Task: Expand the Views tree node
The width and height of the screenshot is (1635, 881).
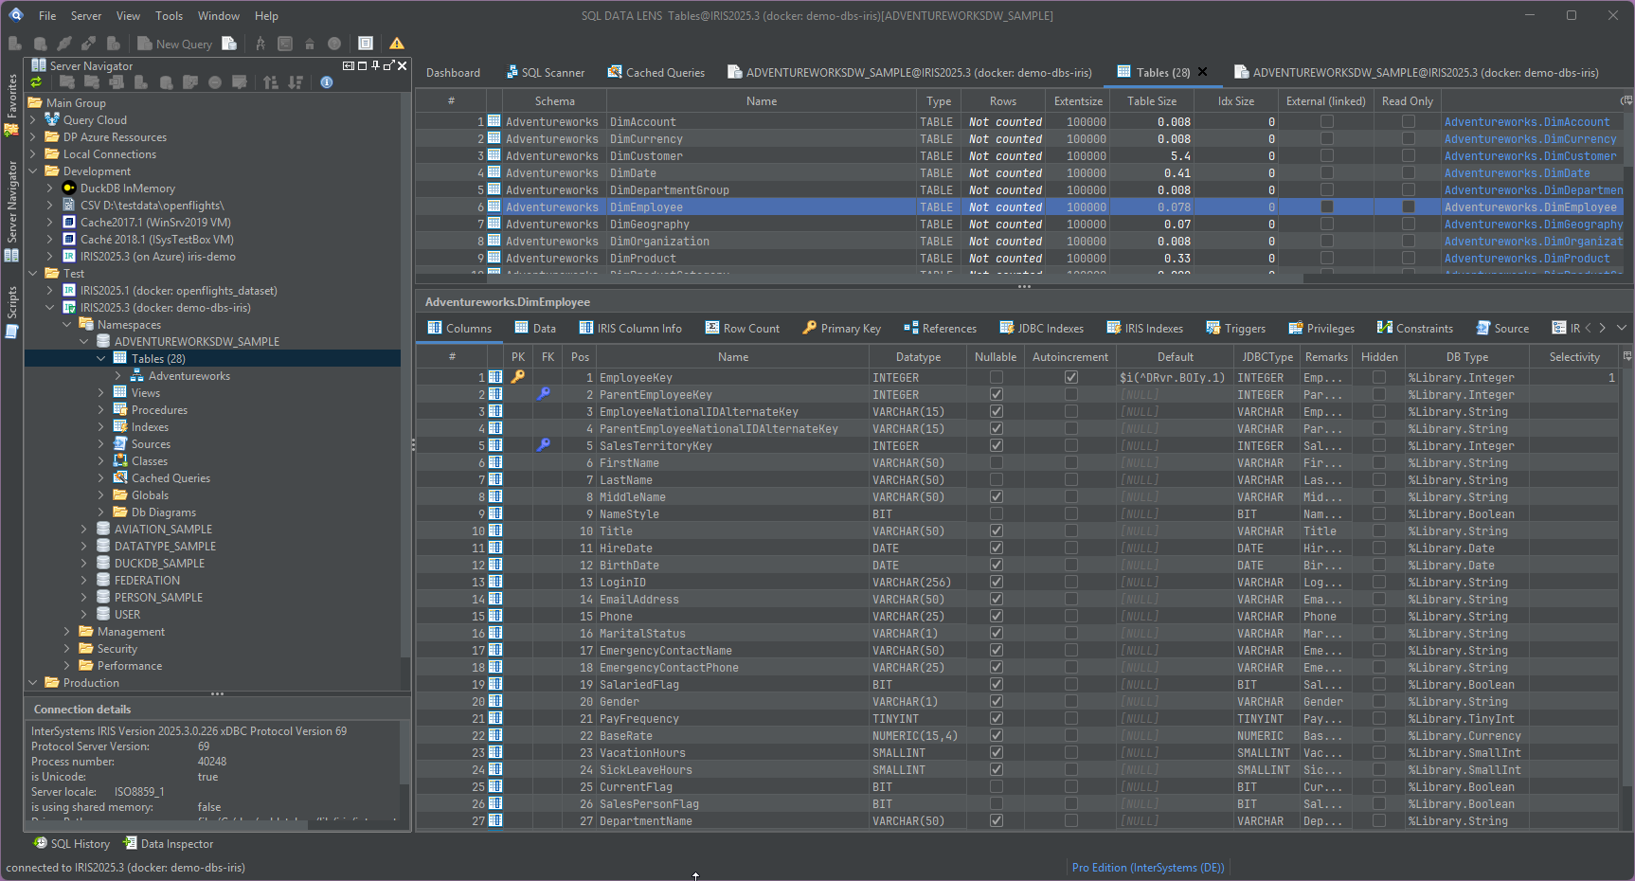Action: [101, 393]
